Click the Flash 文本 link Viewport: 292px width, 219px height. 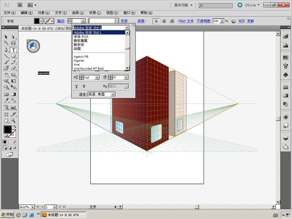(186, 21)
